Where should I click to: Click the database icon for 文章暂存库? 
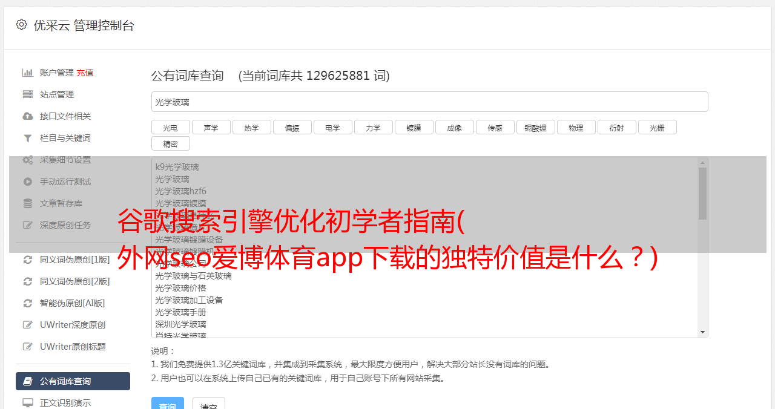(x=28, y=203)
